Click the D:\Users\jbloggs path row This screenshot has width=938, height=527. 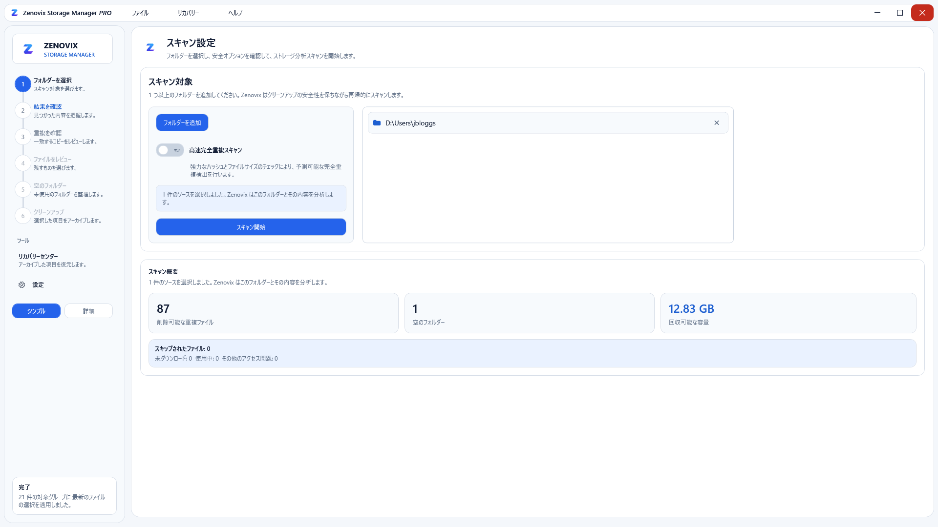[548, 123]
